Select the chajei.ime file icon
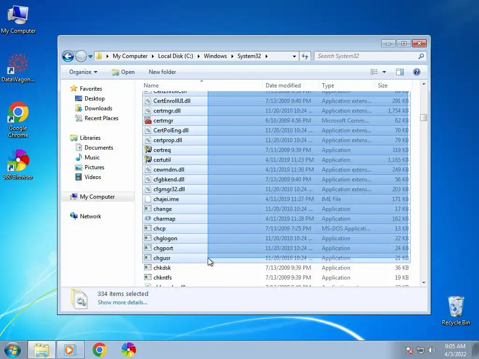This screenshot has width=479, height=359. 148,199
